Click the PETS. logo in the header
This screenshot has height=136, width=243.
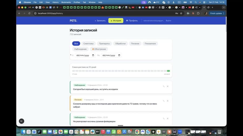tap(73, 21)
